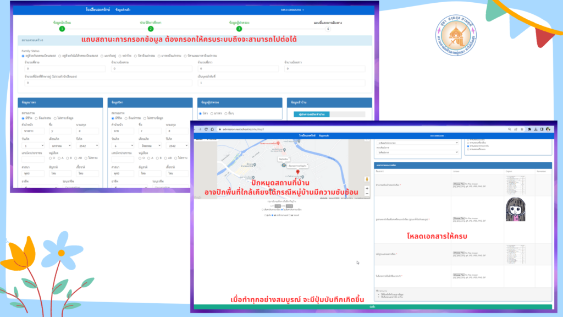Image resolution: width=563 pixels, height=317 pixels.
Task: Click step 1 circle in the progress bar
Action: point(62,29)
